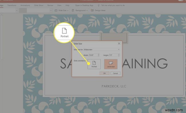The height and width of the screenshot is (113, 186).
Task: Click the Design Ideas icon
Action: pyautogui.click(x=92, y=10)
